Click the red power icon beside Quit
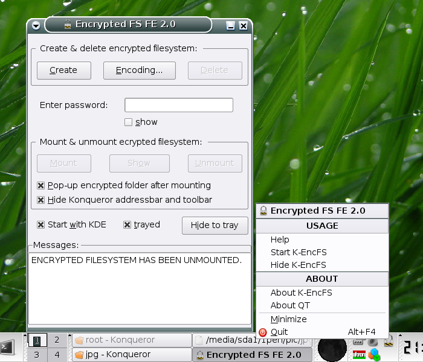423x362 pixels. coord(262,332)
